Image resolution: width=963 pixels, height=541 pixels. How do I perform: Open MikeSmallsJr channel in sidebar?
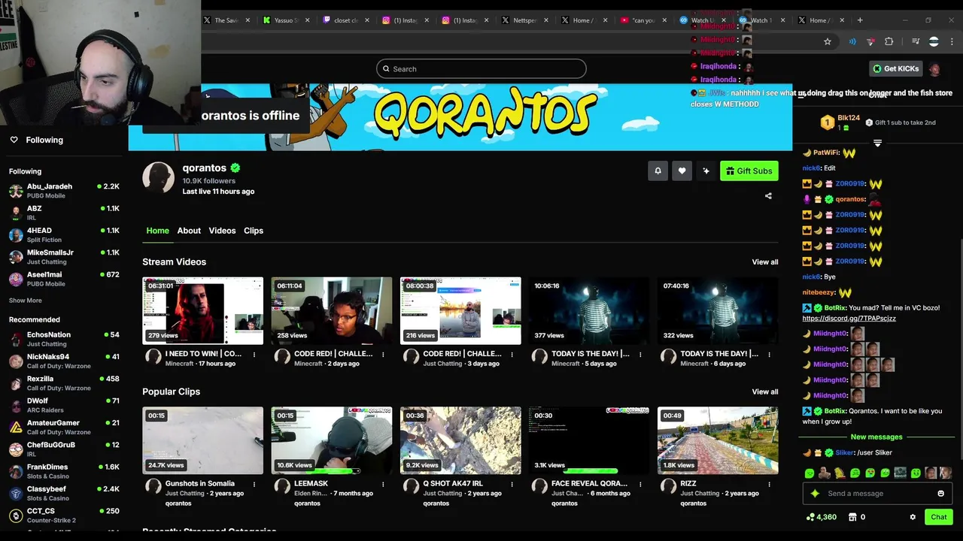coord(64,257)
